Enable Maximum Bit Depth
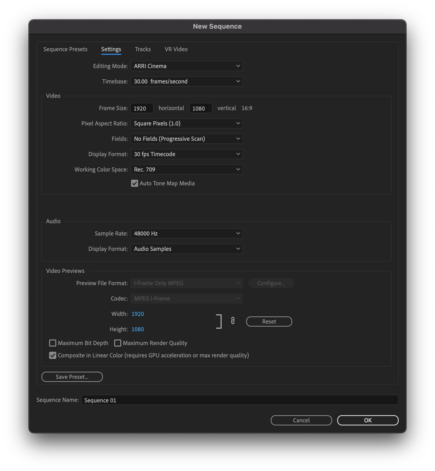435x471 pixels. 53,343
